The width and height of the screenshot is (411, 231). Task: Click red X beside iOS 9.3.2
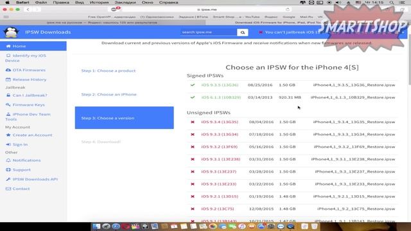[x=193, y=147]
